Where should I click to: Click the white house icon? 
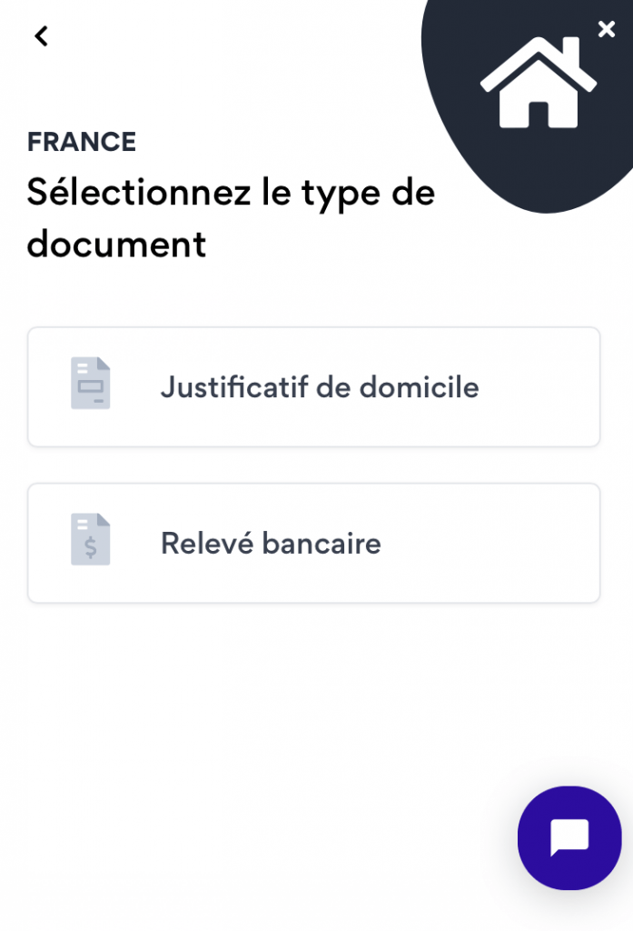tap(538, 82)
